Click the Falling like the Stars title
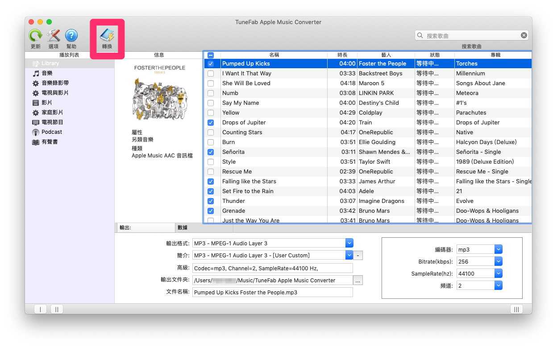This screenshot has height=347, width=557. [x=249, y=182]
